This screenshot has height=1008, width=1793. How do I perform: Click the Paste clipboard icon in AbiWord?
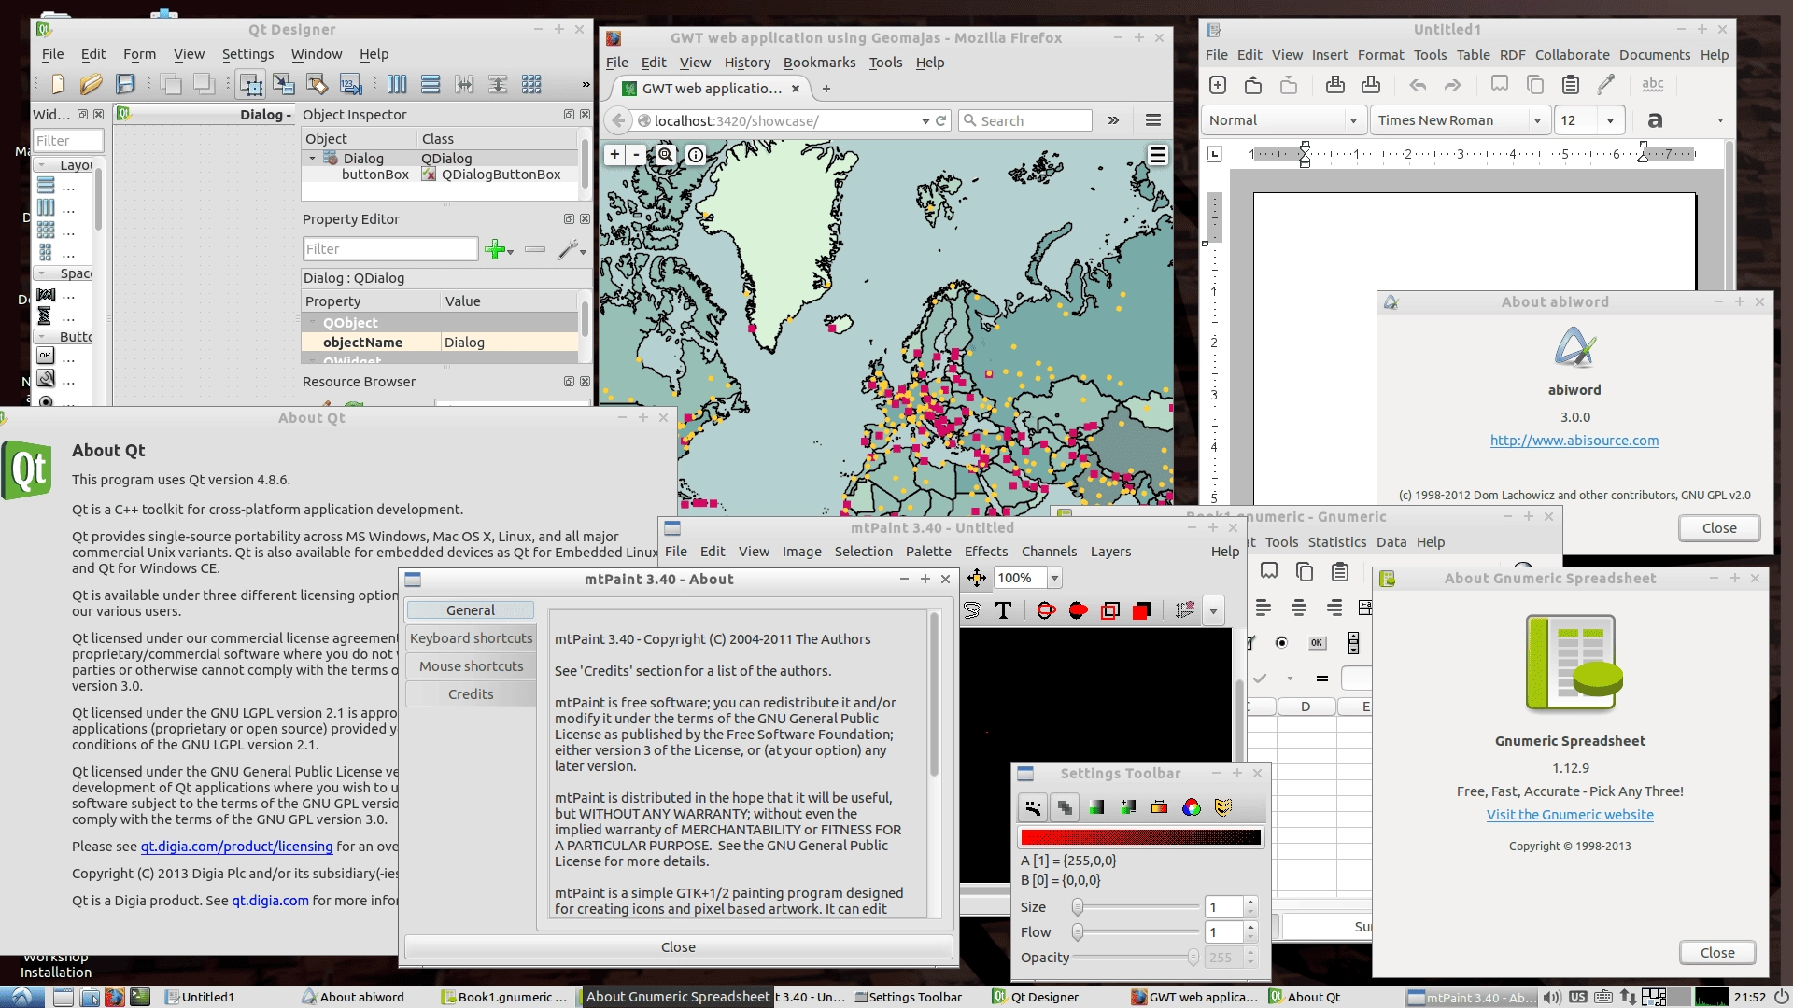(1571, 85)
